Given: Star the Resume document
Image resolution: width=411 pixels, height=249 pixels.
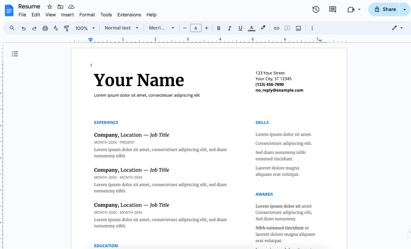Looking at the screenshot, I should coord(49,6).
